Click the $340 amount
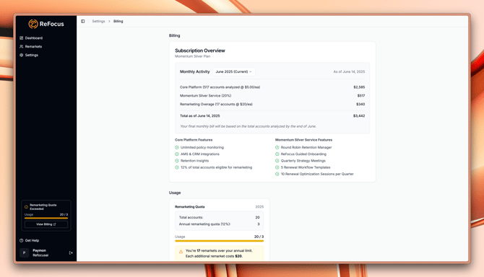Viewport: 484px width, 277px height. (x=360, y=104)
